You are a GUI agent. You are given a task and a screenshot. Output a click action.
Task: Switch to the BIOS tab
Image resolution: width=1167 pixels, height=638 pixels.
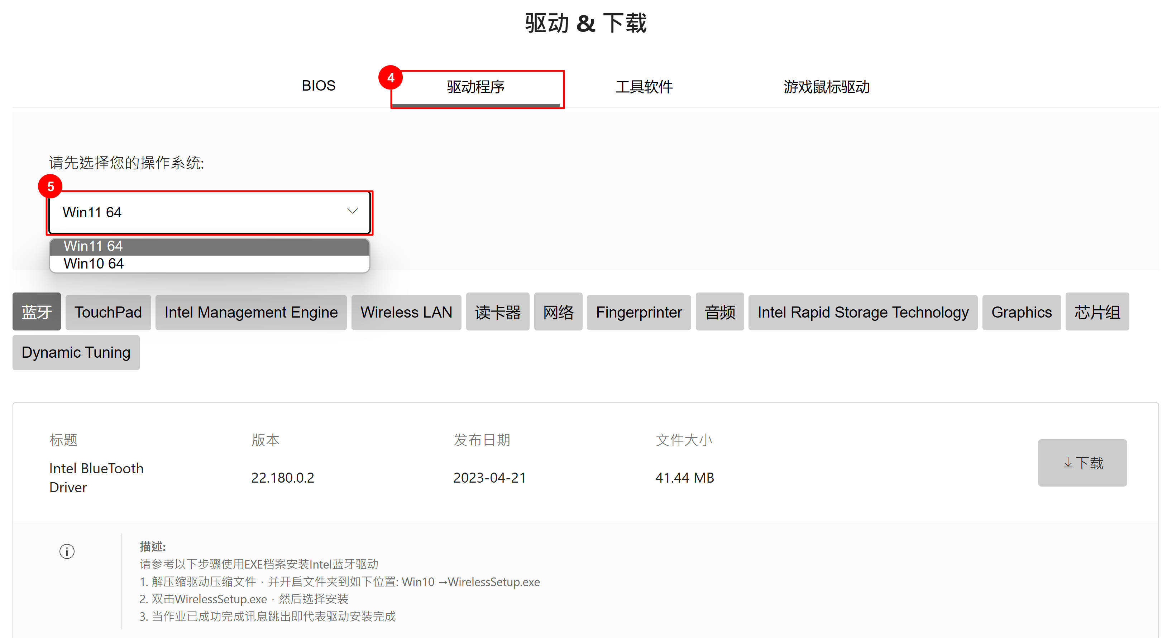coord(319,86)
